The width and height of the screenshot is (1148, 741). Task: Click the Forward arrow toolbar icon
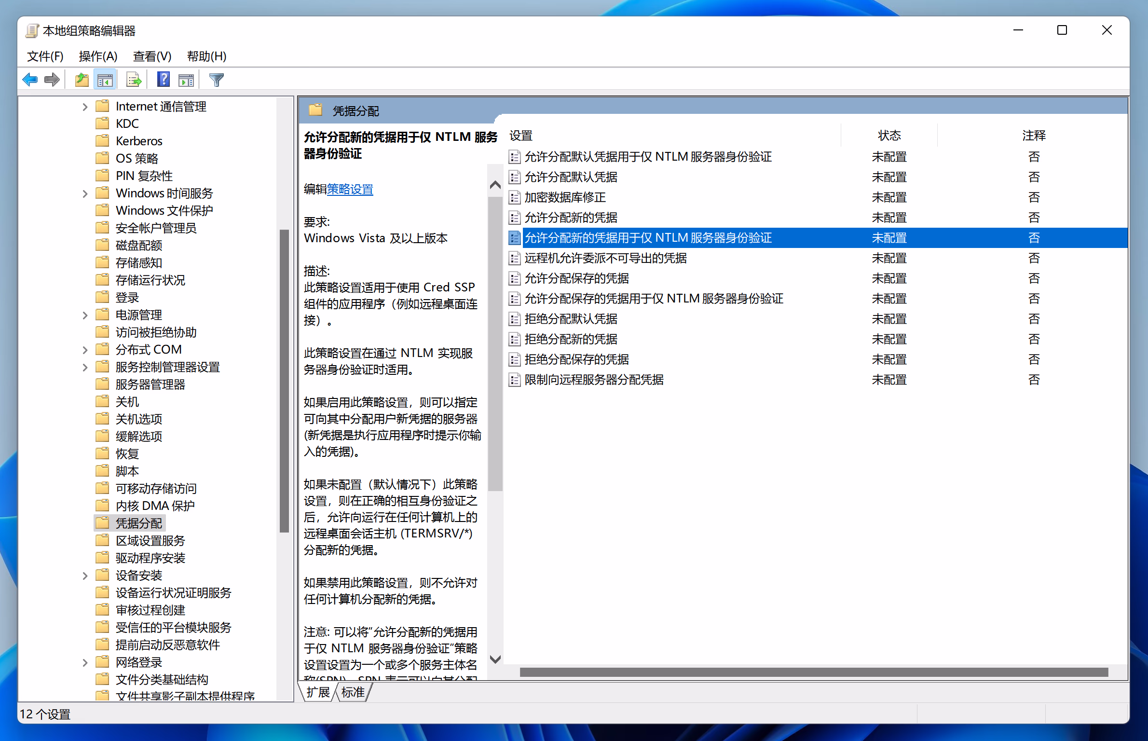pos(52,80)
